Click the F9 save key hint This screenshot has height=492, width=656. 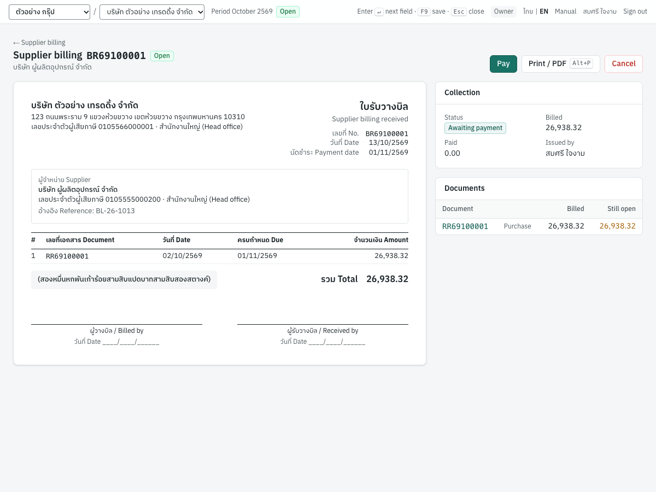(x=424, y=11)
